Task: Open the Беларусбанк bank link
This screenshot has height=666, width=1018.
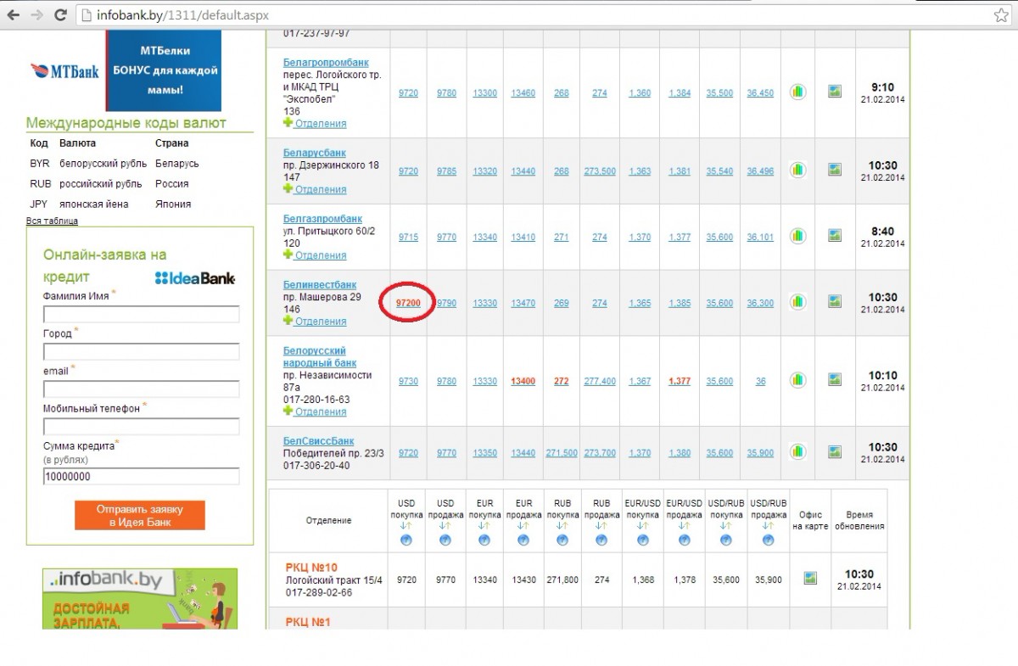Action: [x=315, y=153]
